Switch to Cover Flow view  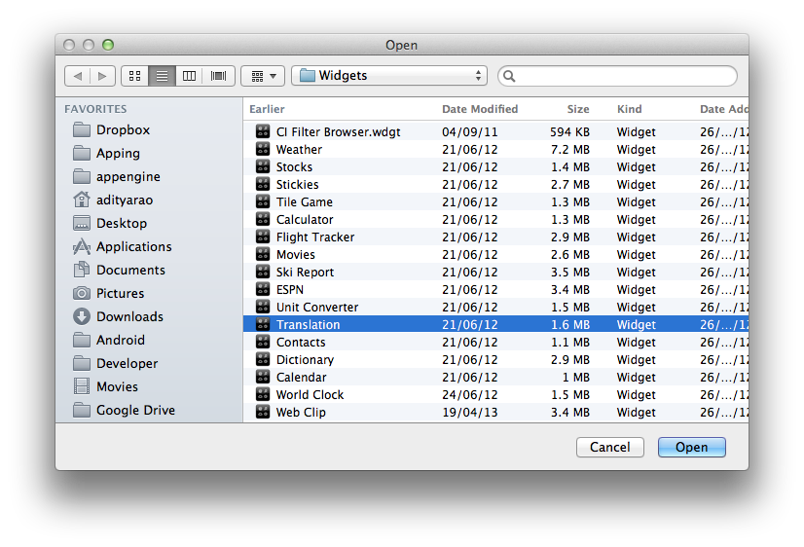(x=218, y=76)
